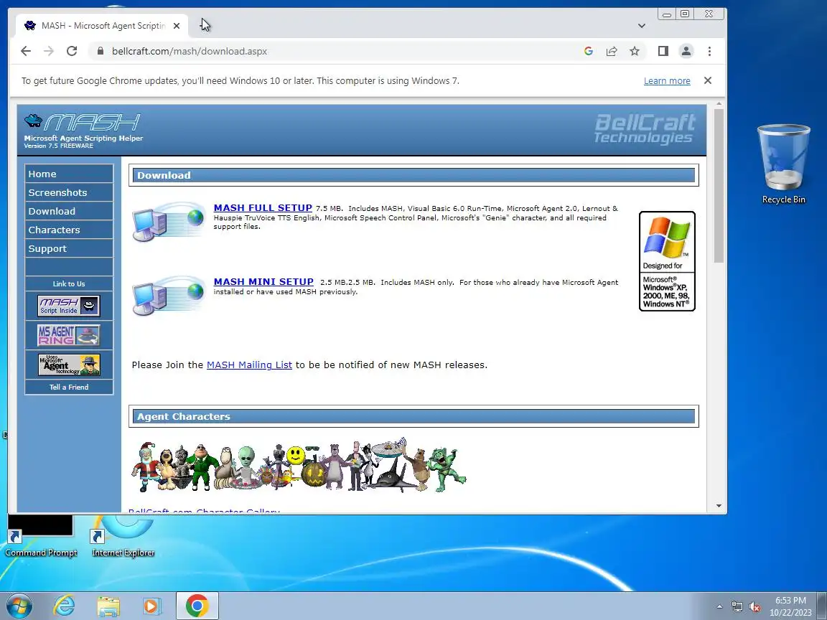Viewport: 827px width, 620px height.
Task: Download MASH FULL SETUP
Action: 263,207
